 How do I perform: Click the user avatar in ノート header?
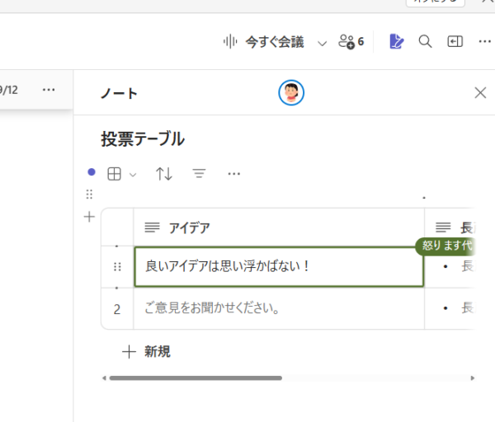291,93
